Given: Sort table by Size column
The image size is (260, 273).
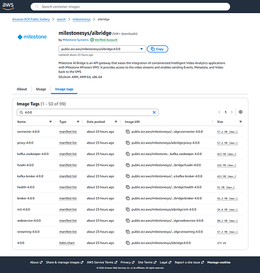Looking at the screenshot, I should (240, 122).
